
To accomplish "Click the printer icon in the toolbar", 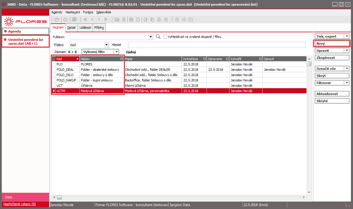I will (131, 20).
